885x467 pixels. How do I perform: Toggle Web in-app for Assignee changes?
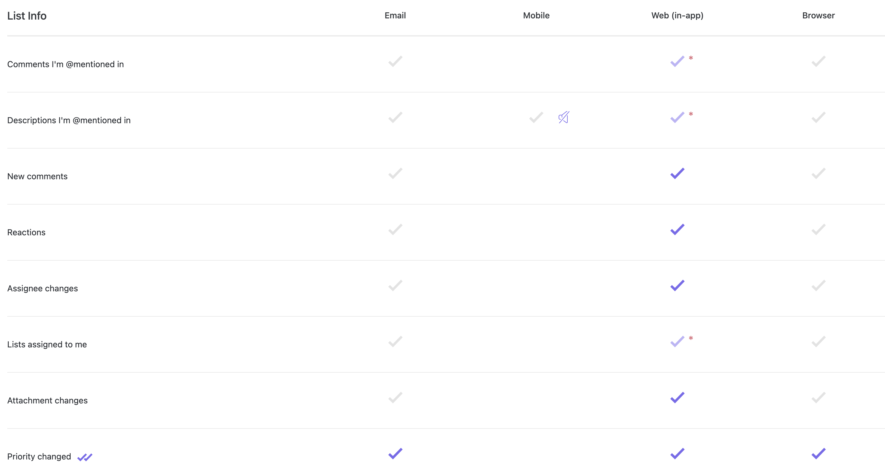point(677,286)
